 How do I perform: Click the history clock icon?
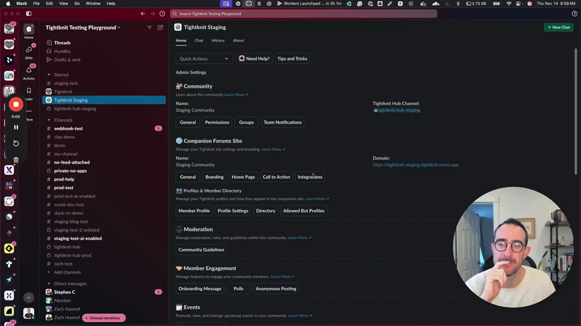(x=162, y=14)
